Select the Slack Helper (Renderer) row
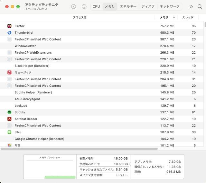This screenshot has height=183, width=206. [102, 66]
